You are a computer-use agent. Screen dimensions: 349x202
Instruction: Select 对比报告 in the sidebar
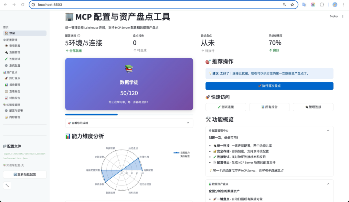coord(14,97)
